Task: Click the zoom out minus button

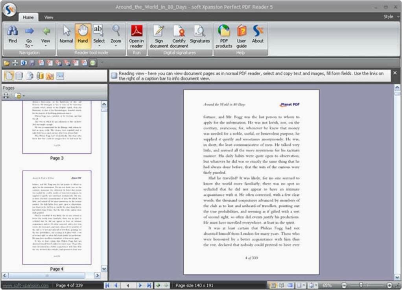Action: (x=344, y=285)
